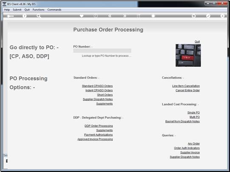The height and width of the screenshot is (172, 230).
Task: Open the question mark help icon
Action: tap(24, 16)
